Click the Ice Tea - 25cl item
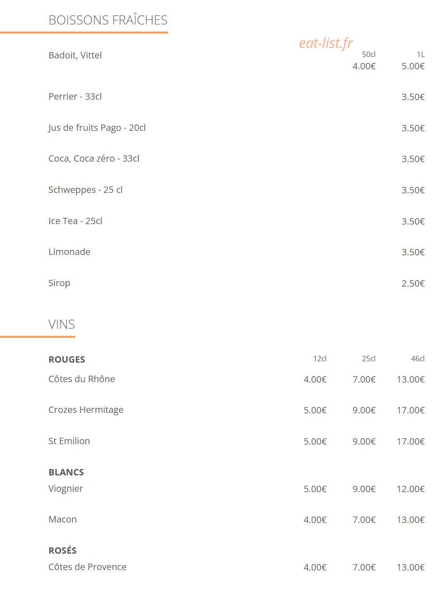The width and height of the screenshot is (436, 594). point(75,221)
